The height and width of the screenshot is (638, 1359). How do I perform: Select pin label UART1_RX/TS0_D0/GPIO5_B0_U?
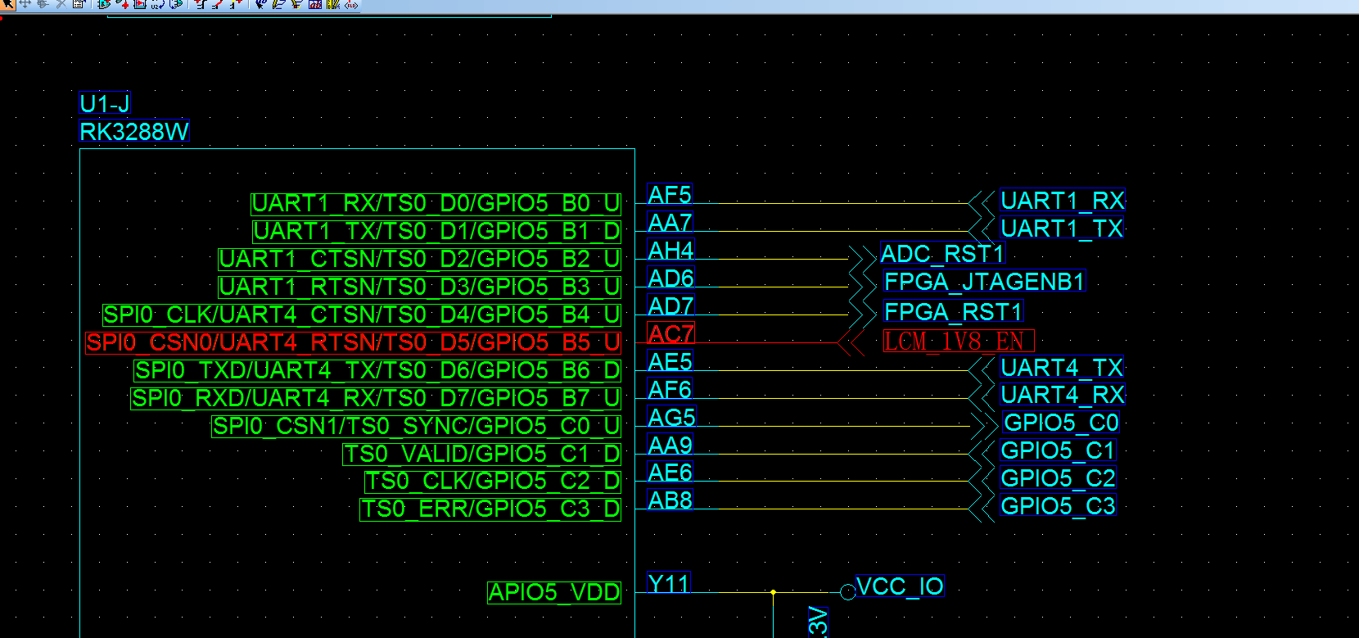436,204
